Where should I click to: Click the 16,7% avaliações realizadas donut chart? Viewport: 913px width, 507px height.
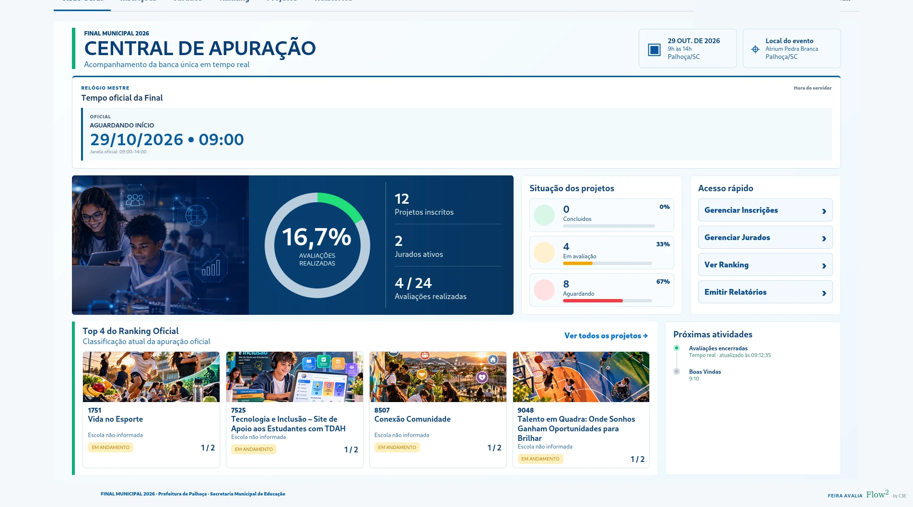pyautogui.click(x=317, y=245)
